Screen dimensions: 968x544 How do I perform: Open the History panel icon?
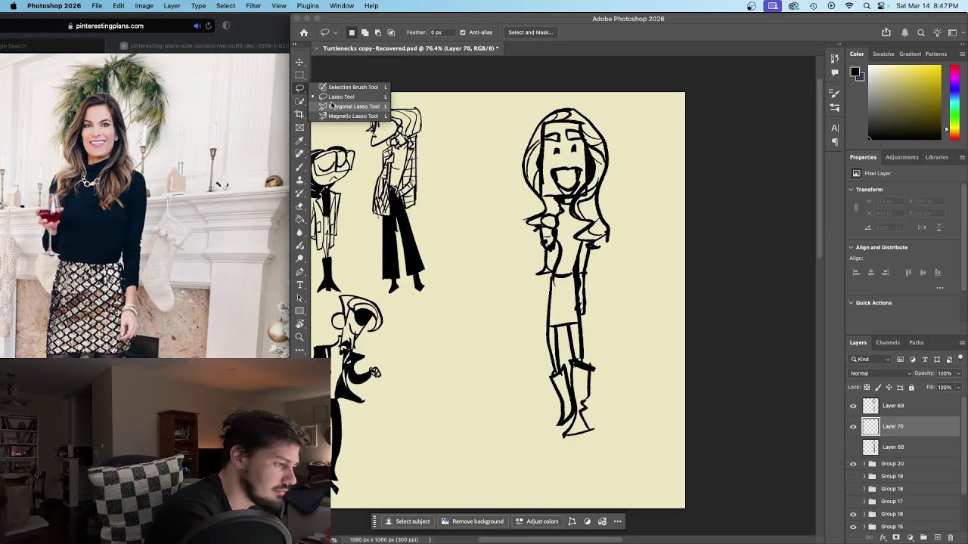pyautogui.click(x=835, y=60)
